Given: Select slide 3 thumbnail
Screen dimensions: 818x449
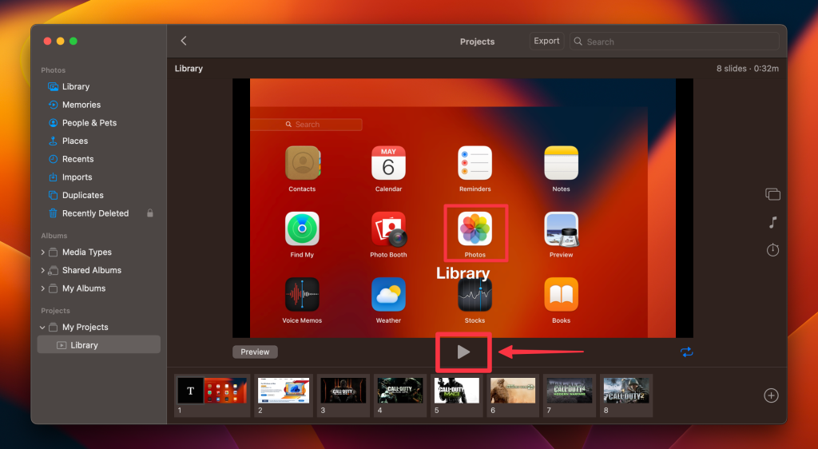Looking at the screenshot, I should [343, 395].
